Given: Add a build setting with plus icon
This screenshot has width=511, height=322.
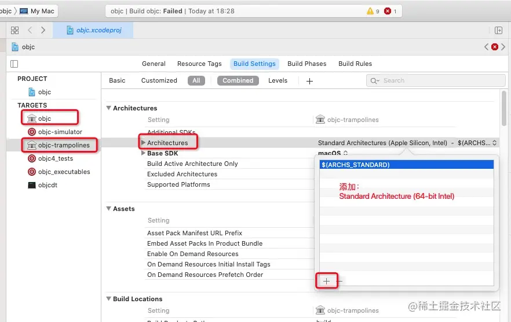Looking at the screenshot, I should (x=309, y=81).
